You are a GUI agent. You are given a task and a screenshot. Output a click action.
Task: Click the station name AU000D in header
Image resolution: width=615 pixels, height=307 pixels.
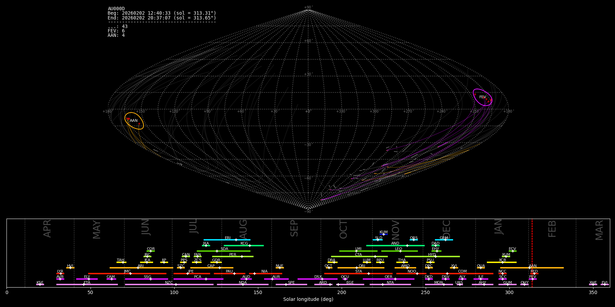point(116,9)
